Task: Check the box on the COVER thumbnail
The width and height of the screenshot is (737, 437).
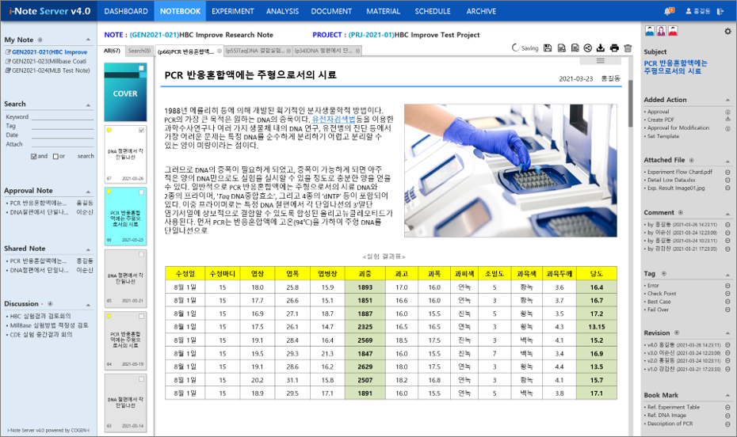Action: tap(141, 69)
